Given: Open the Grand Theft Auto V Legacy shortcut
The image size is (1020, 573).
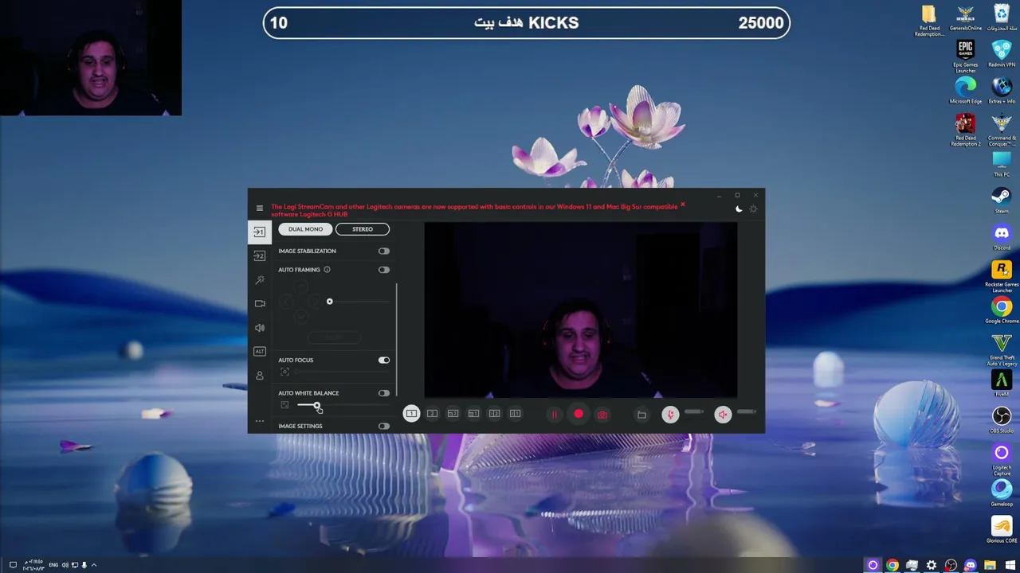Looking at the screenshot, I should pos(1002,349).
